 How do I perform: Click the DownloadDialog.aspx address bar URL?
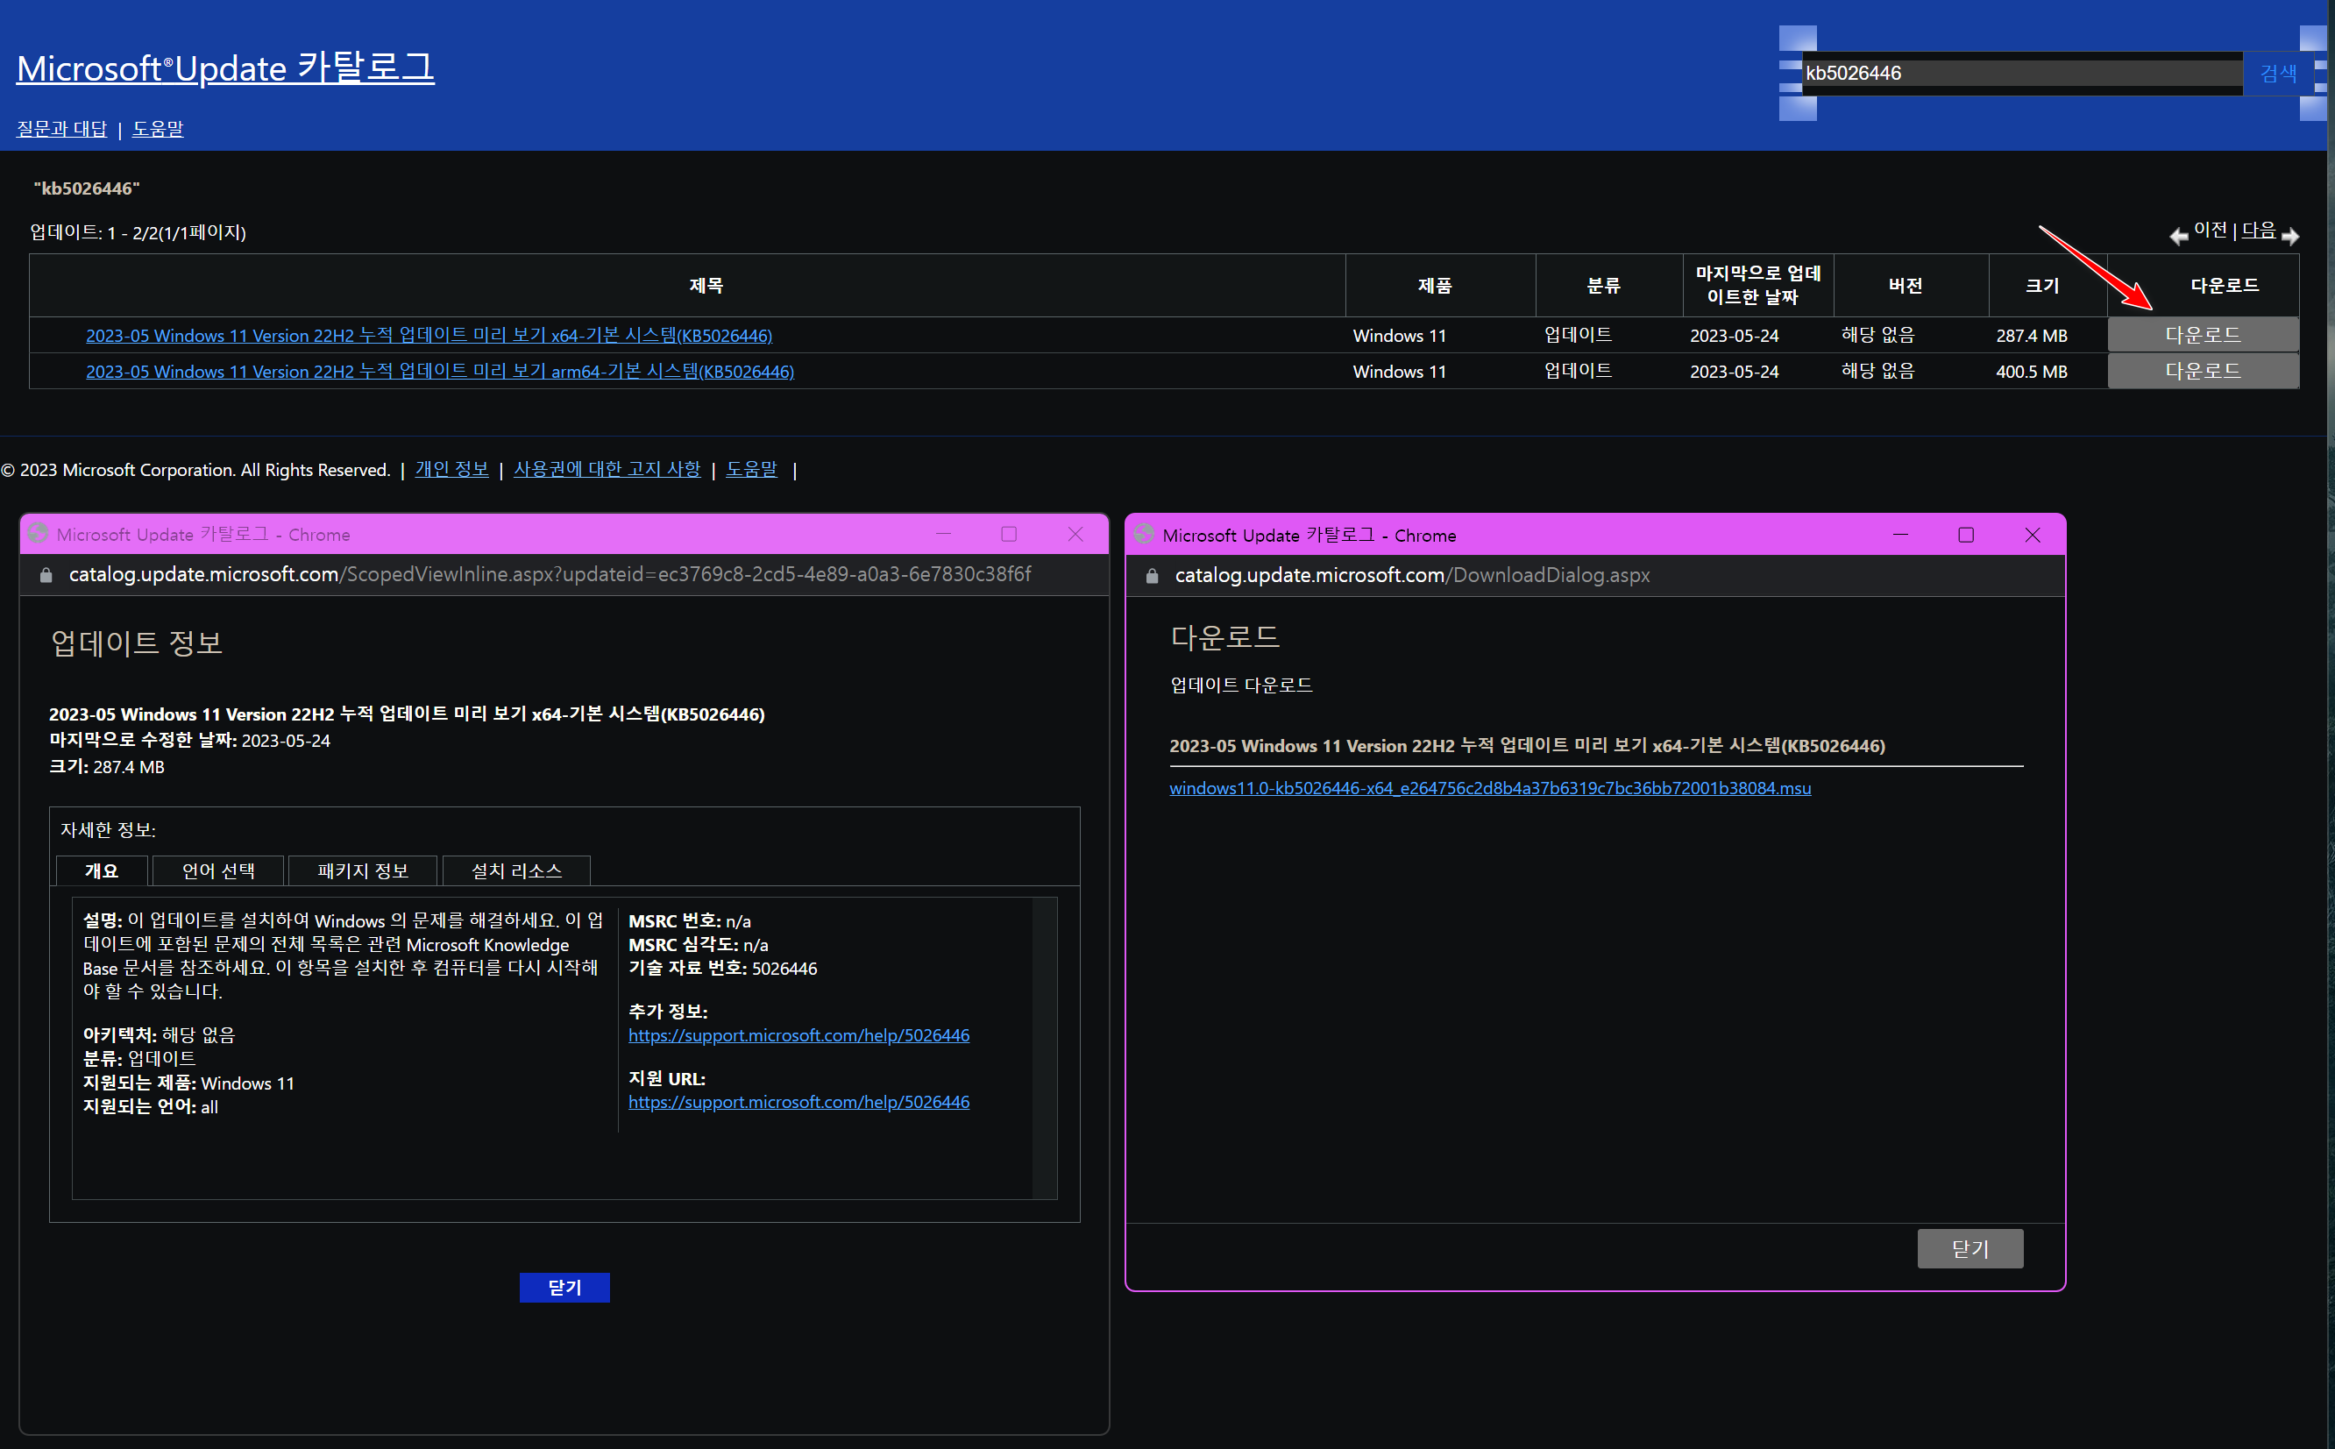point(1412,575)
